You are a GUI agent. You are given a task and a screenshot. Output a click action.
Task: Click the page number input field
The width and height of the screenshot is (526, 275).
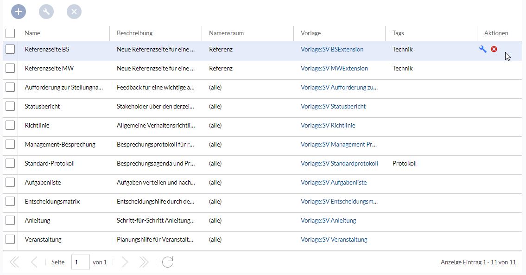(80, 262)
